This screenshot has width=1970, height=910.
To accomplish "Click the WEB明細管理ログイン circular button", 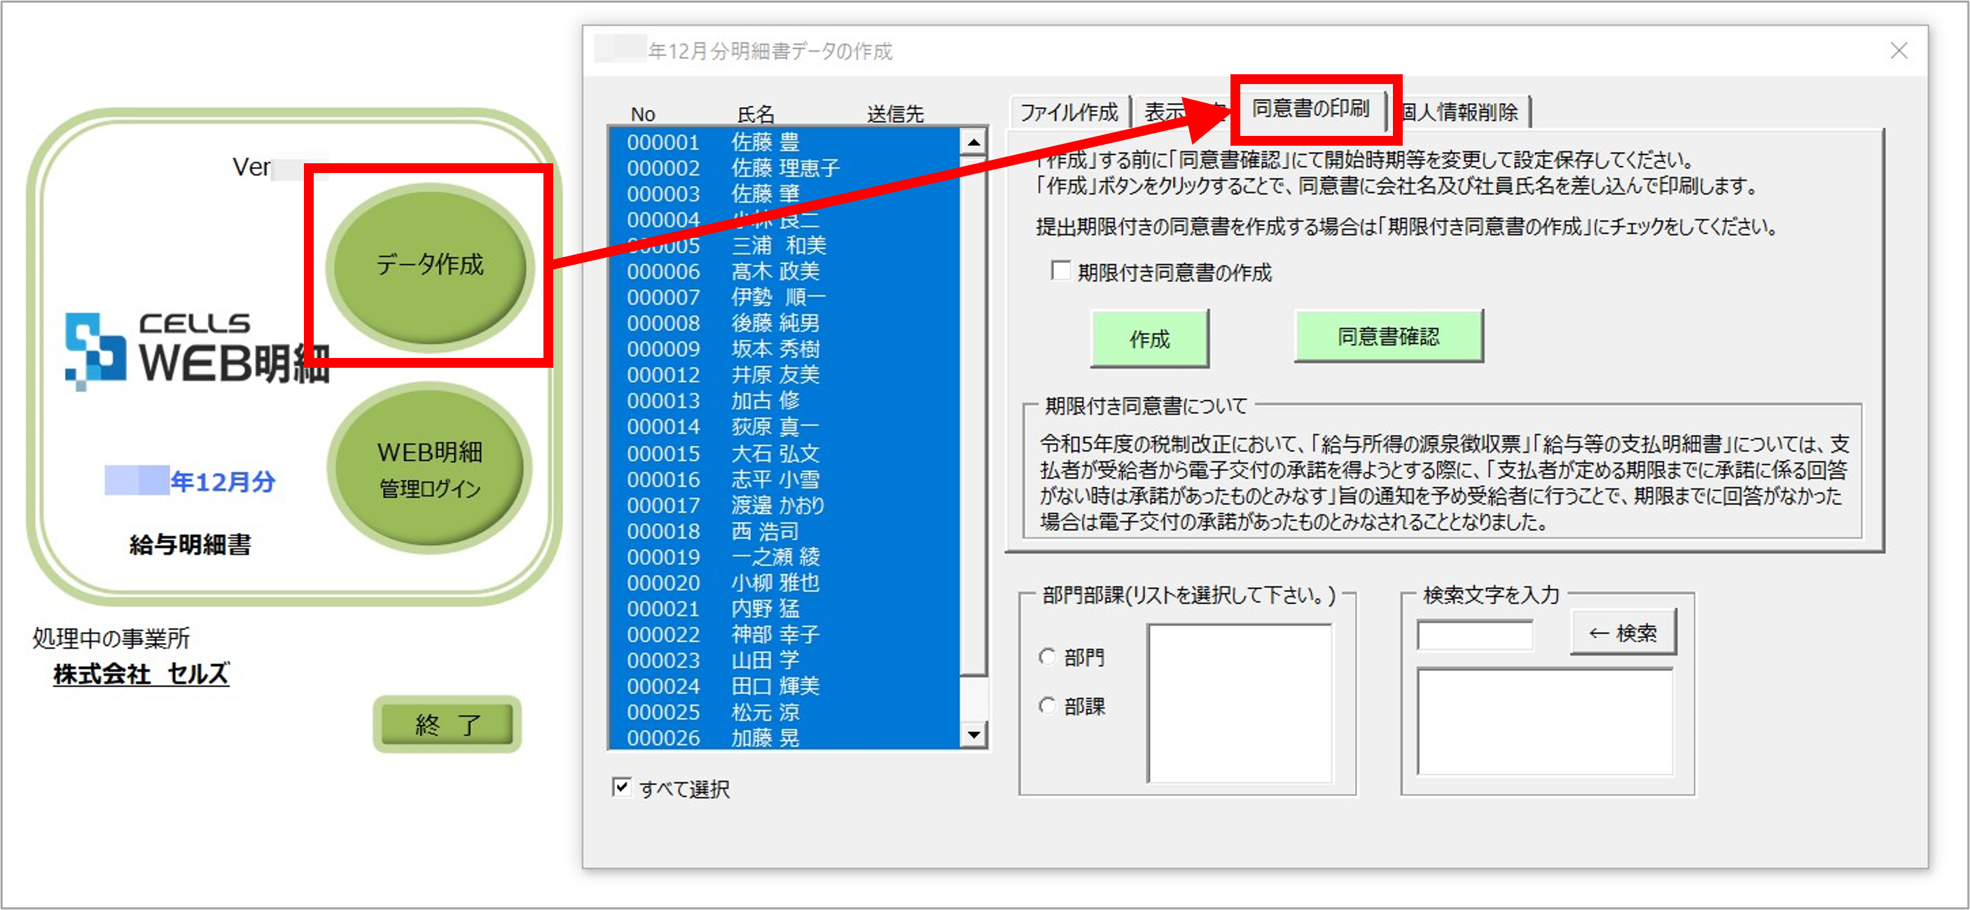I will click(429, 467).
